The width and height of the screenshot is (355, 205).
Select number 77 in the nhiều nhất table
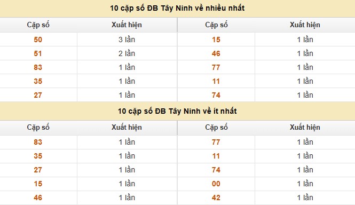point(216,67)
